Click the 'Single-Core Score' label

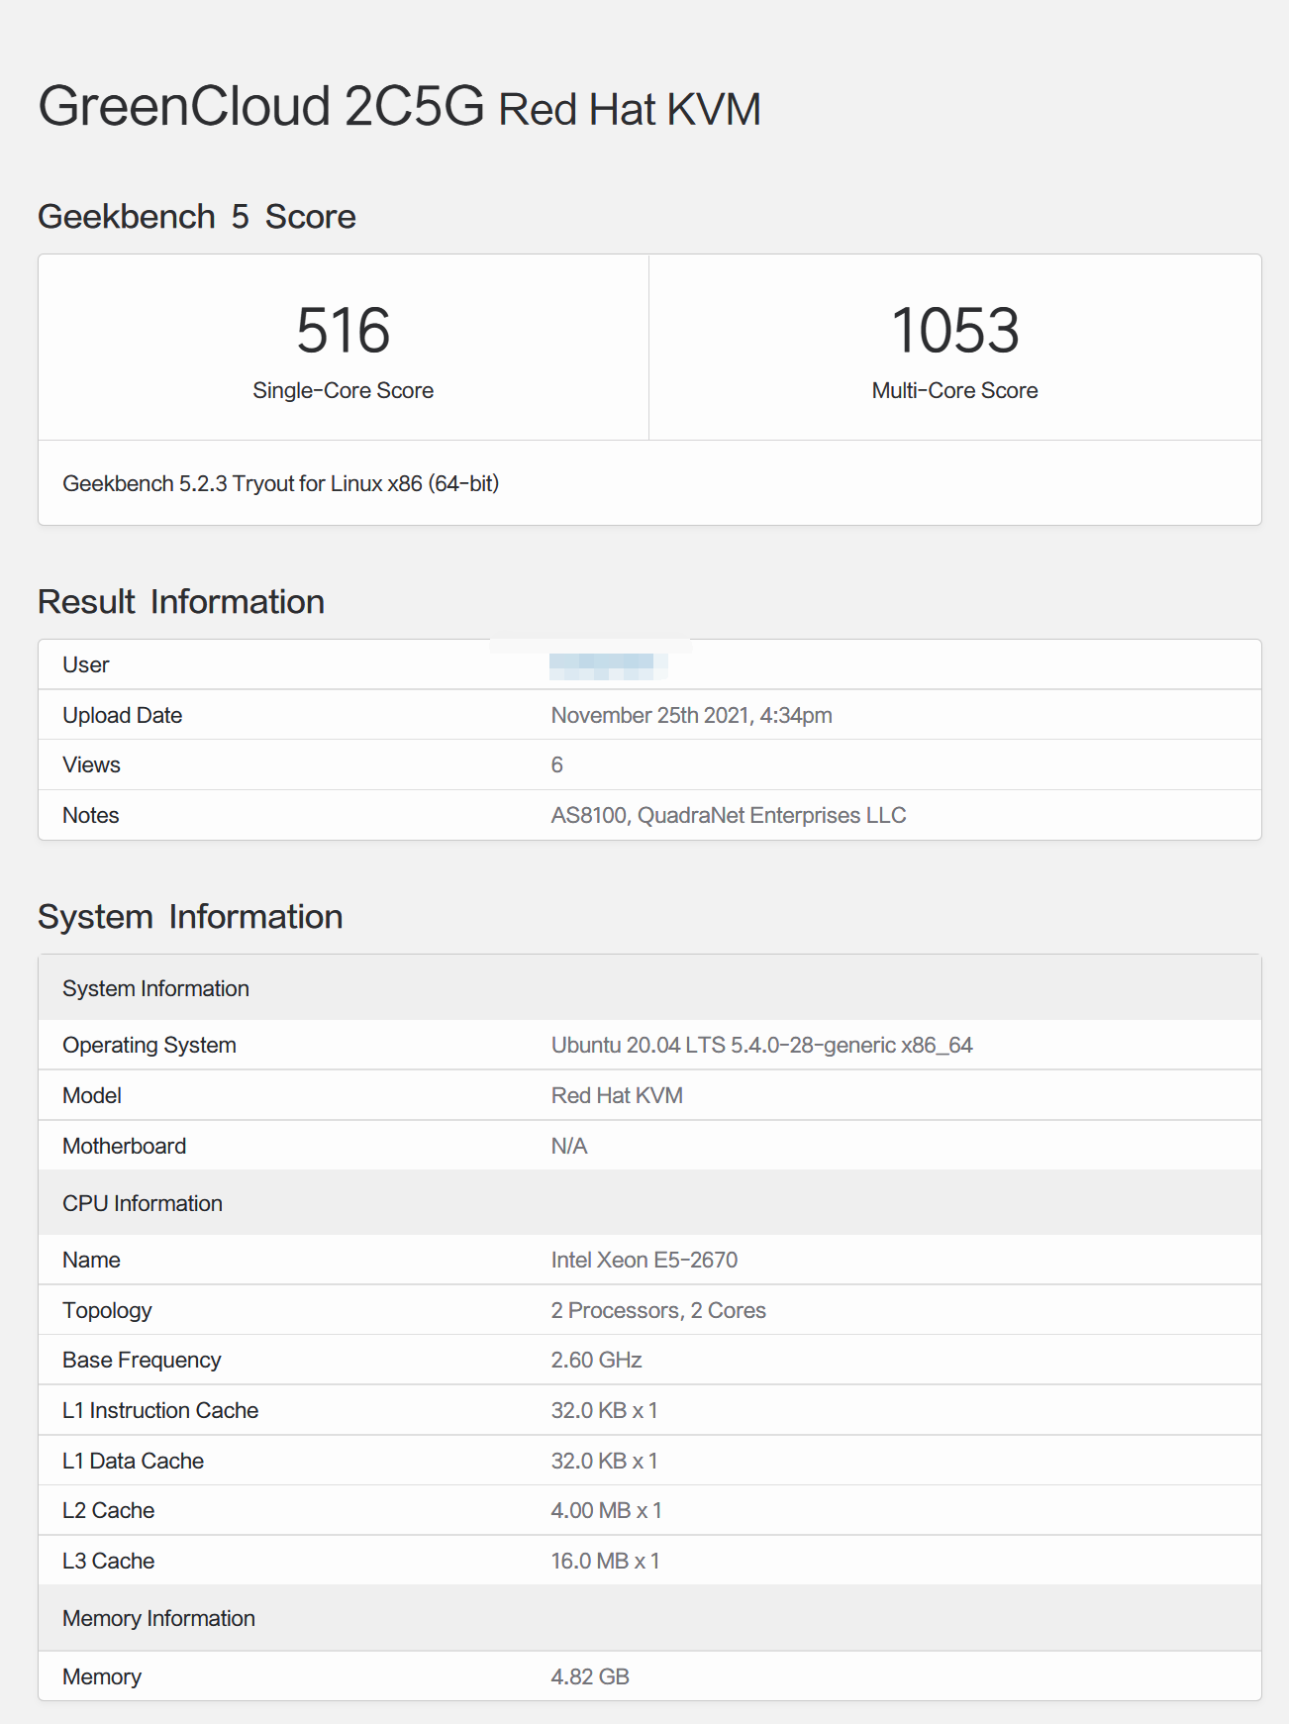click(343, 390)
